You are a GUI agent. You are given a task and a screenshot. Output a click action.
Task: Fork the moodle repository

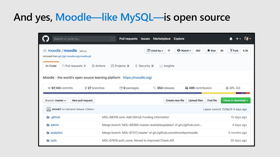(234, 50)
